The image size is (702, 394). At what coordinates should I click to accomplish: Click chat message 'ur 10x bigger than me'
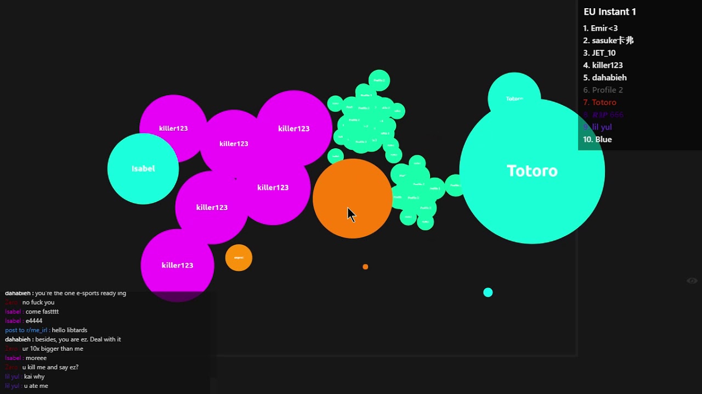click(x=53, y=349)
